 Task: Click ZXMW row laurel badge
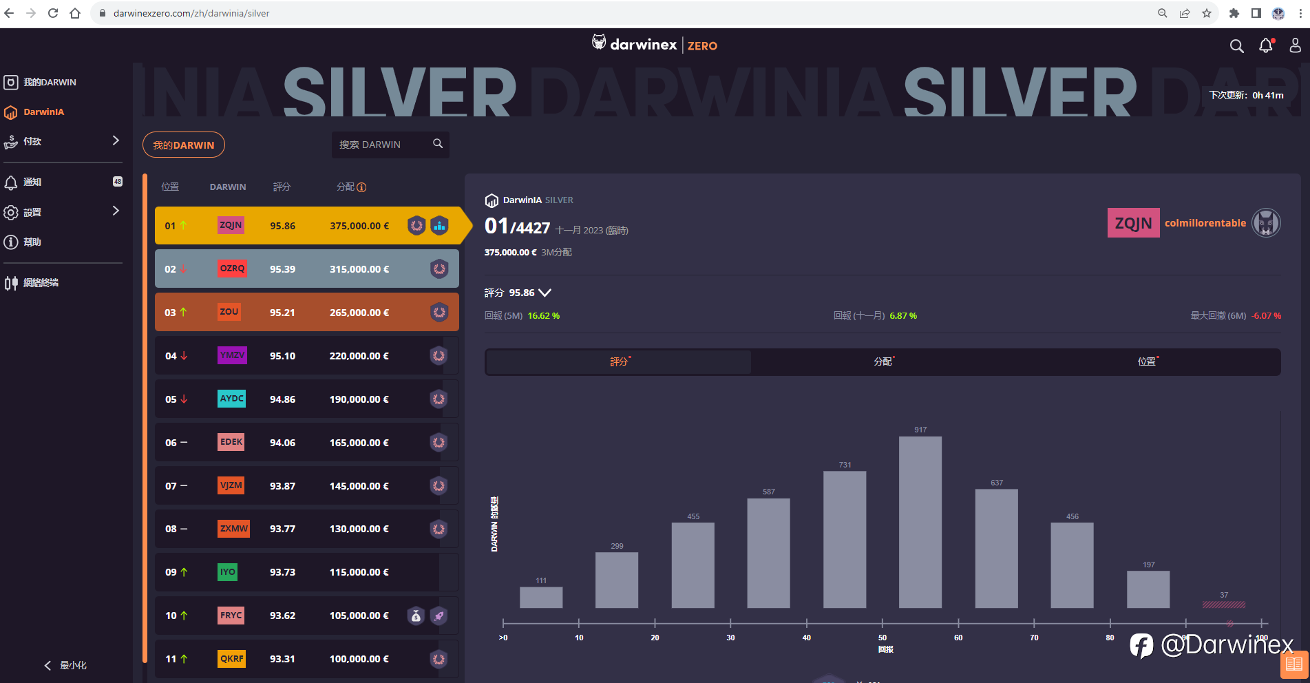click(x=439, y=529)
